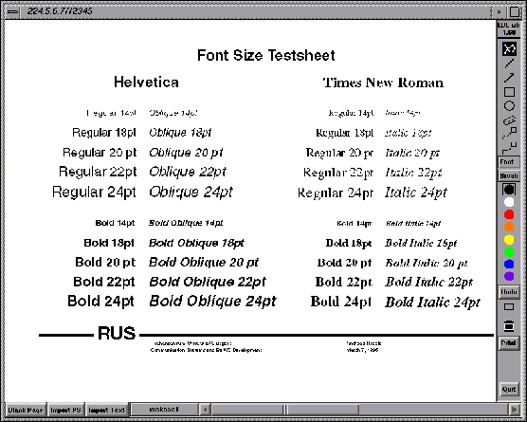Click the page scrollbar thumb
Screen dimensions: 527x422
click(285, 410)
